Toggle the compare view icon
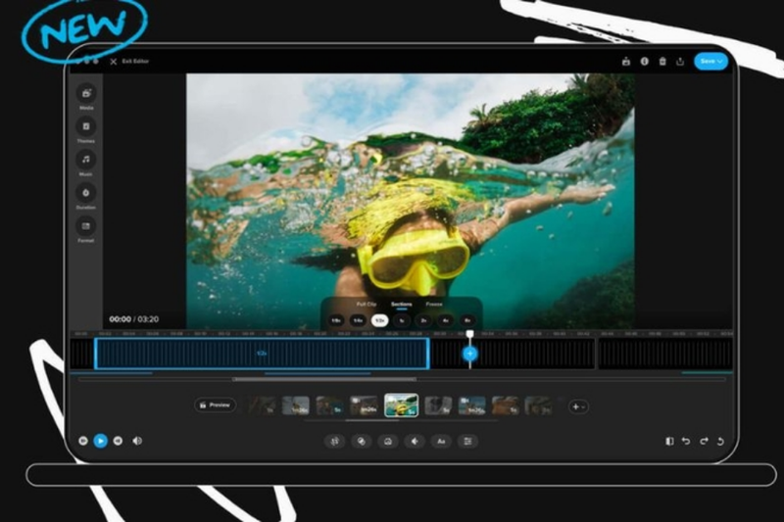 pyautogui.click(x=669, y=442)
